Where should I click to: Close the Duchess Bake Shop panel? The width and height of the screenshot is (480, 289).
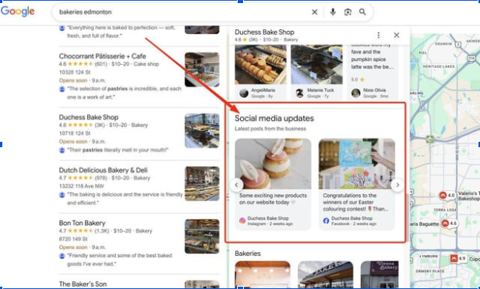click(397, 35)
